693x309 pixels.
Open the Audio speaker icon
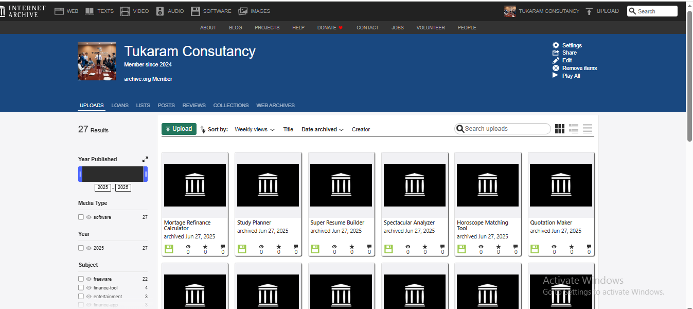point(160,11)
